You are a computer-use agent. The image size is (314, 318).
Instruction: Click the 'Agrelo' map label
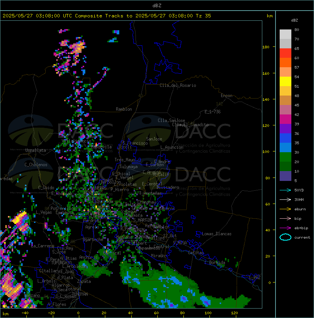[92, 227]
